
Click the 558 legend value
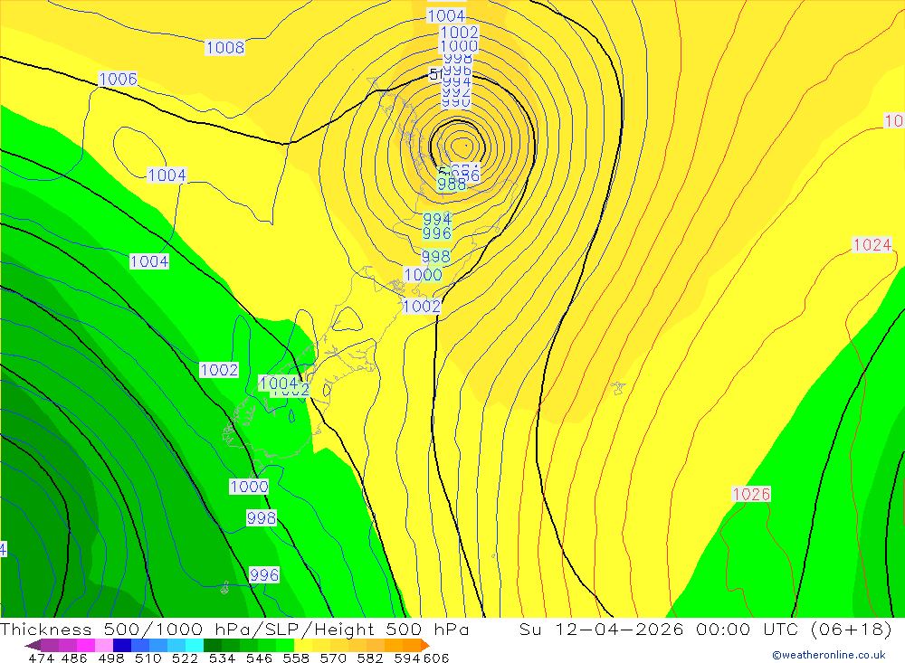(296, 658)
